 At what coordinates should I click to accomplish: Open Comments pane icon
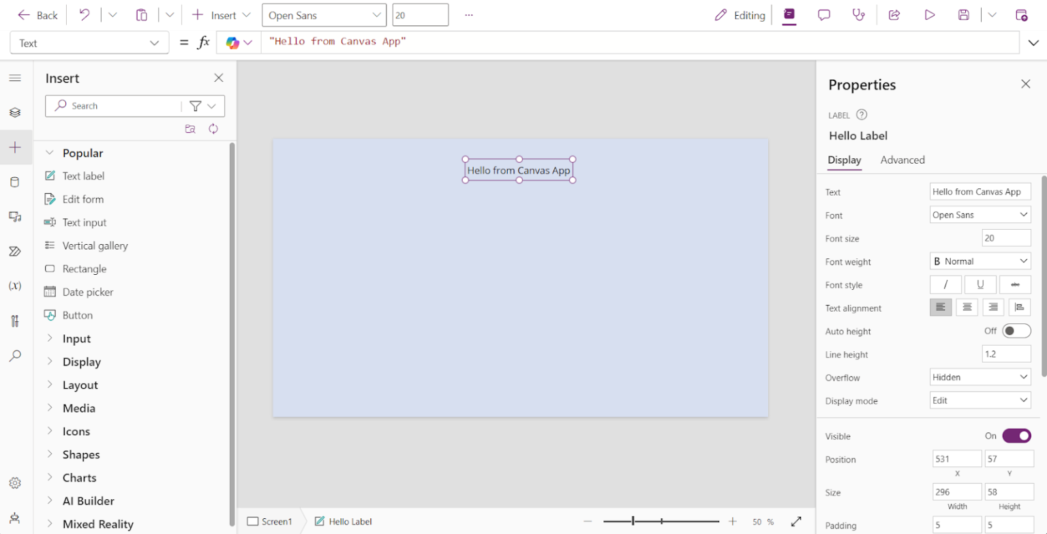[824, 15]
